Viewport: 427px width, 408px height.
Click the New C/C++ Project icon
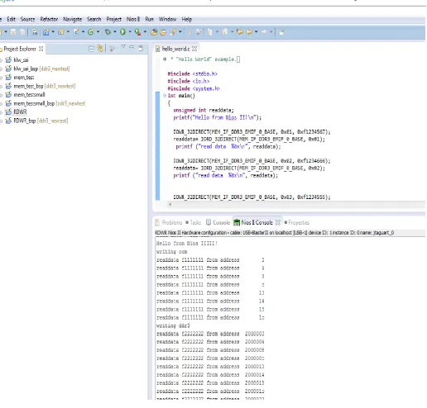pos(46,32)
